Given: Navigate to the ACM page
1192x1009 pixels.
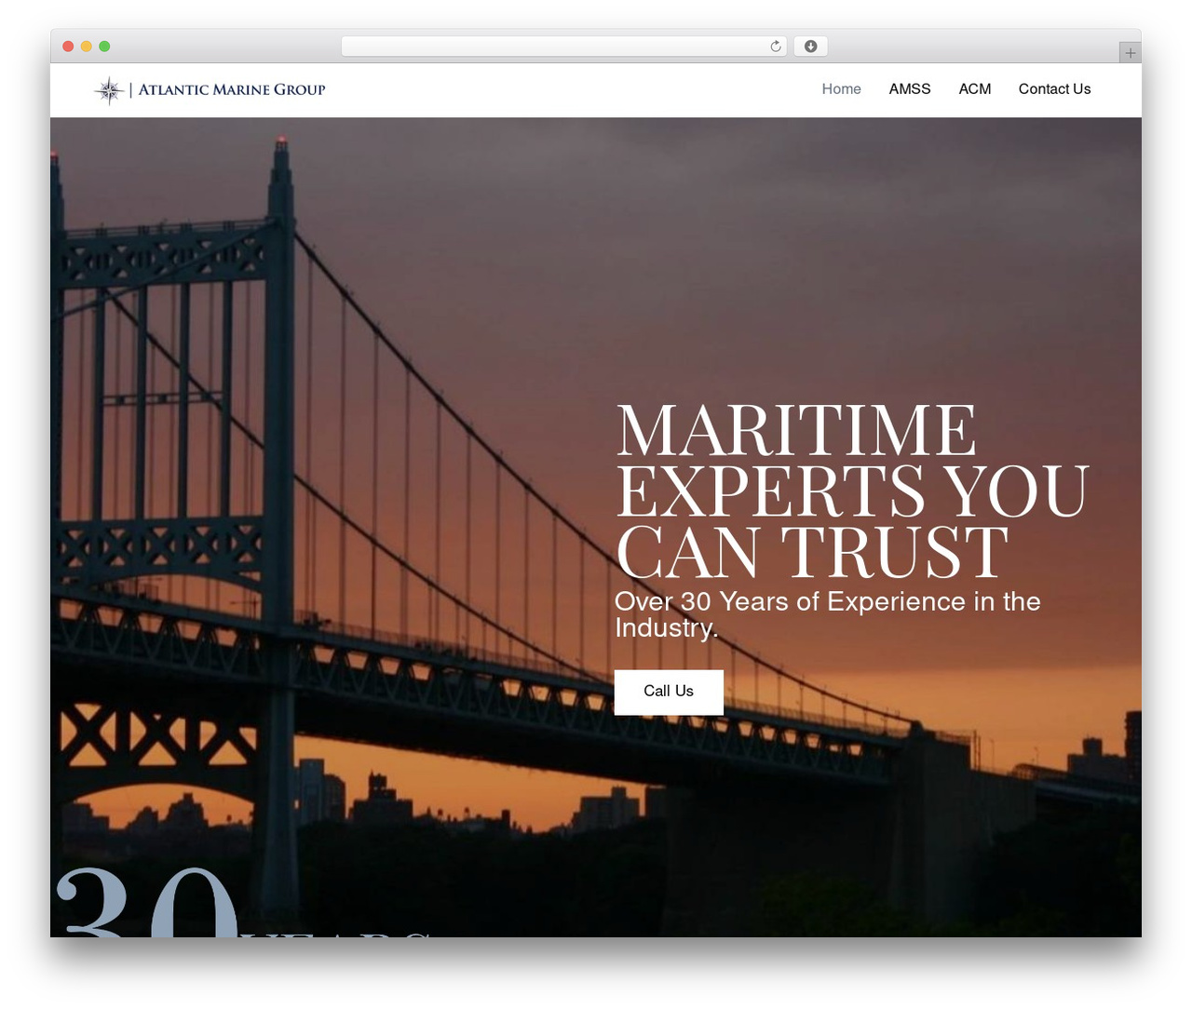Looking at the screenshot, I should (x=975, y=89).
